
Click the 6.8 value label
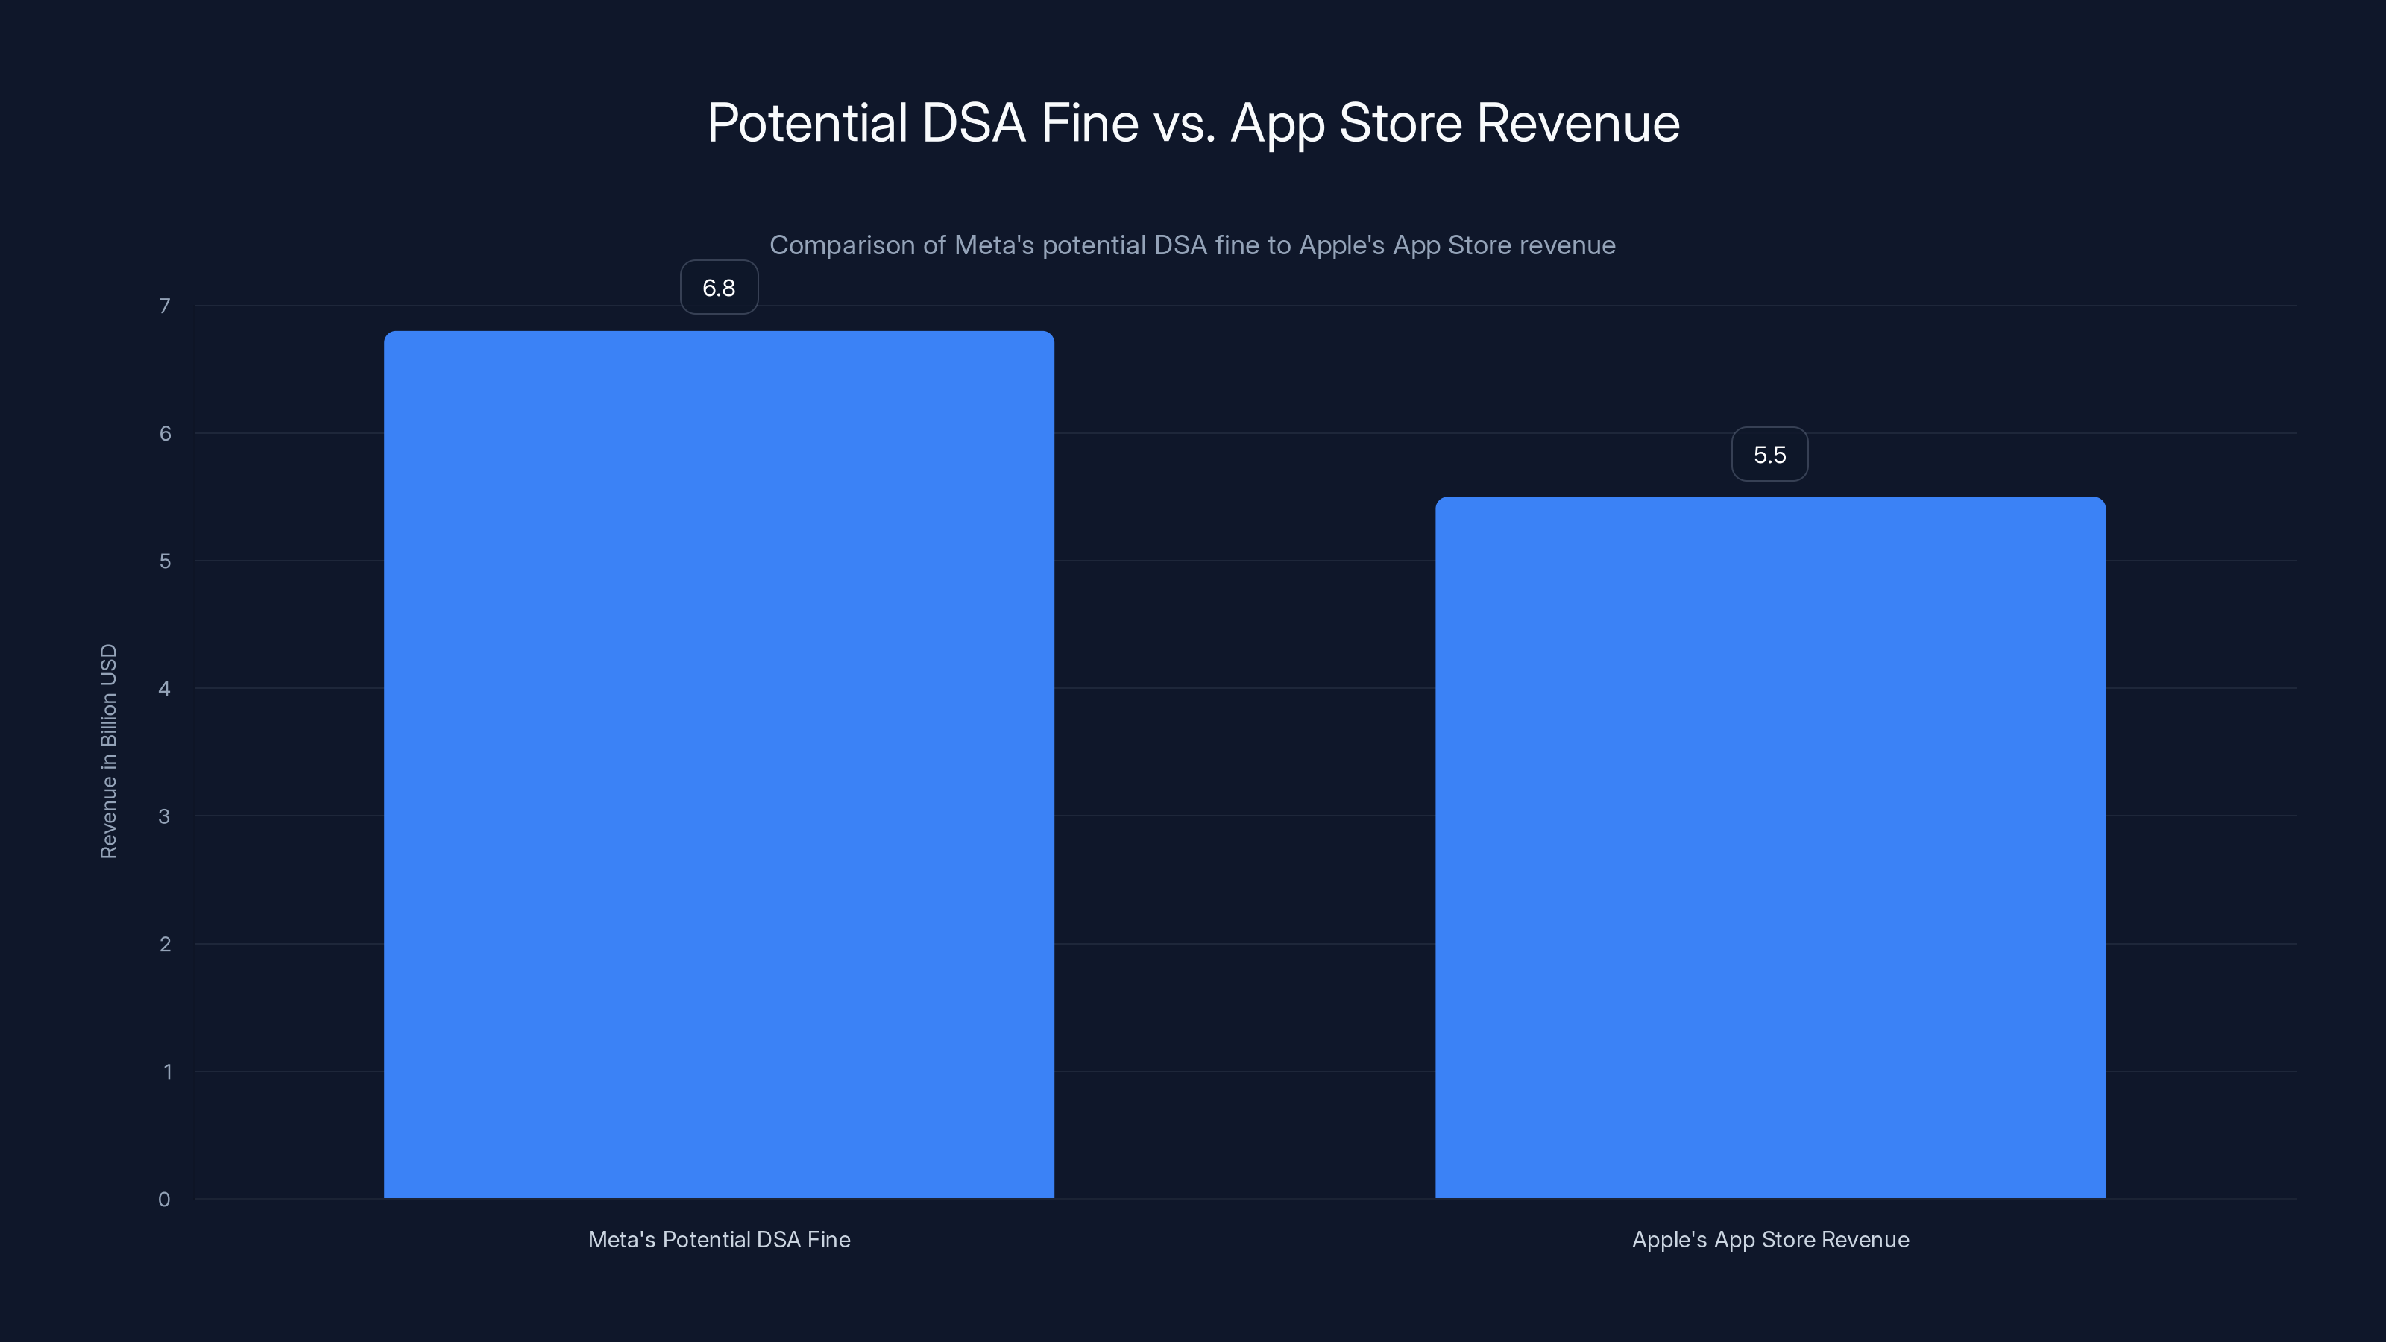pos(719,287)
